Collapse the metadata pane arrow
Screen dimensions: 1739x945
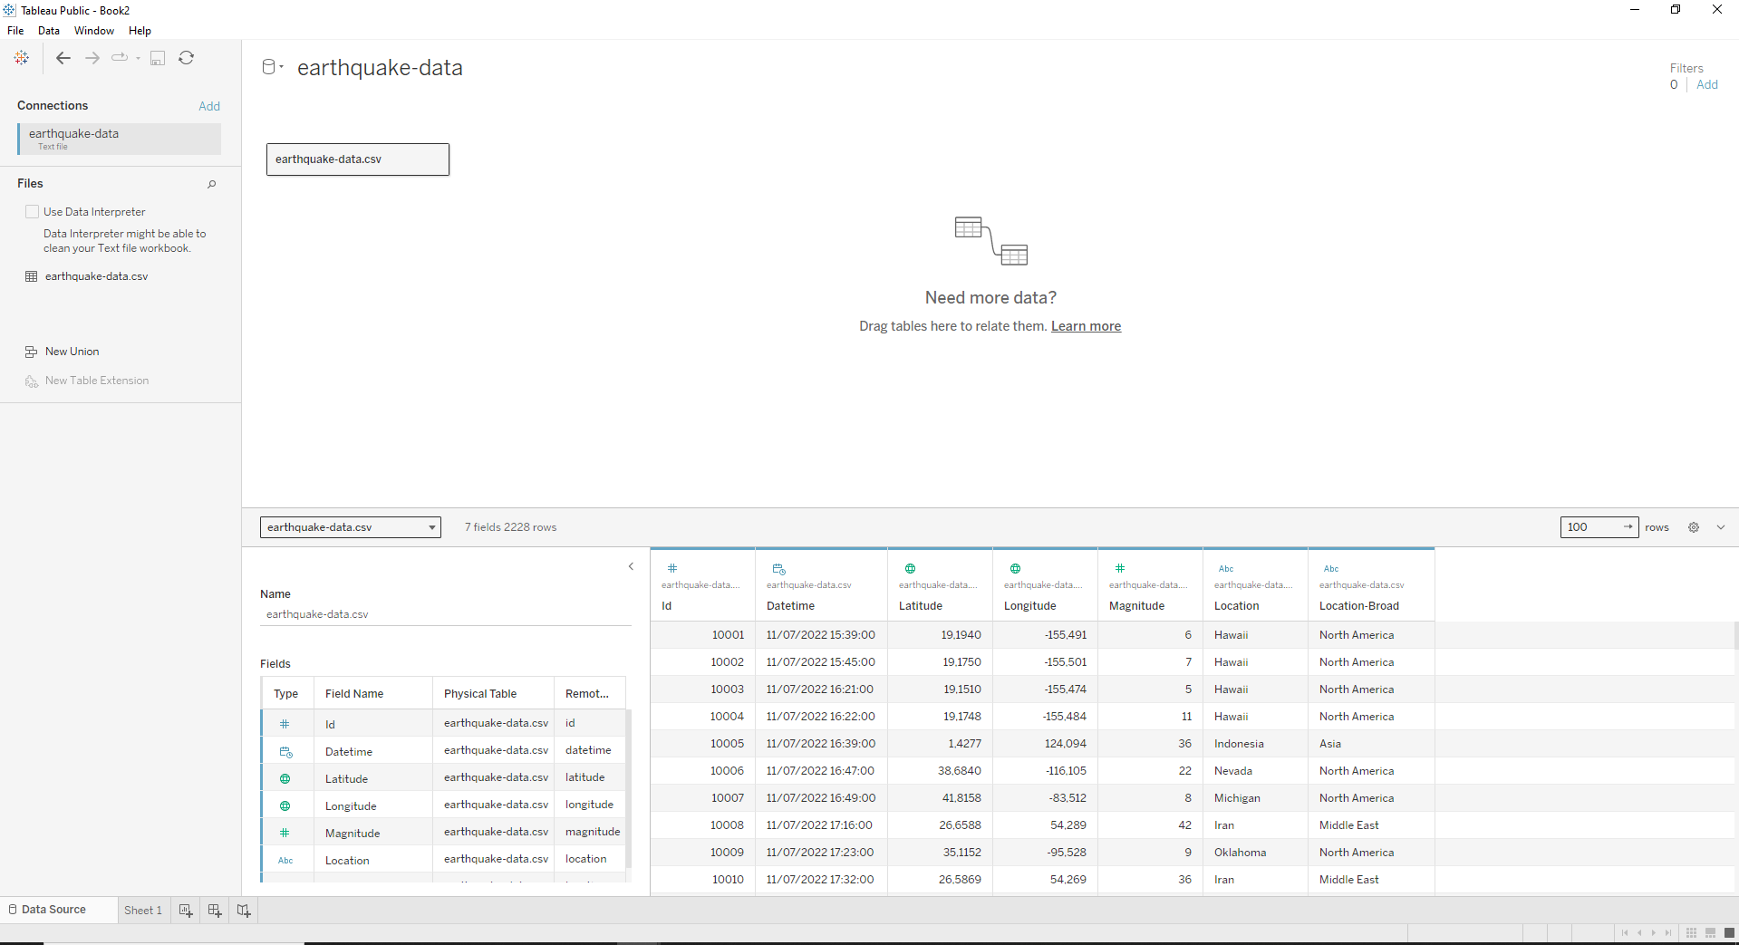(632, 566)
